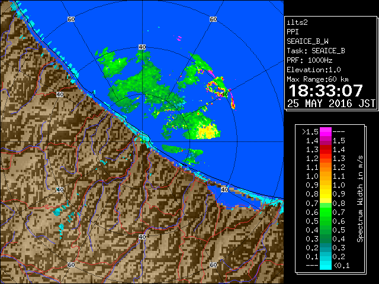Screen dimensions: 379x284
Task: Click the 'Elevation:1.0' text
Action: [314, 70]
